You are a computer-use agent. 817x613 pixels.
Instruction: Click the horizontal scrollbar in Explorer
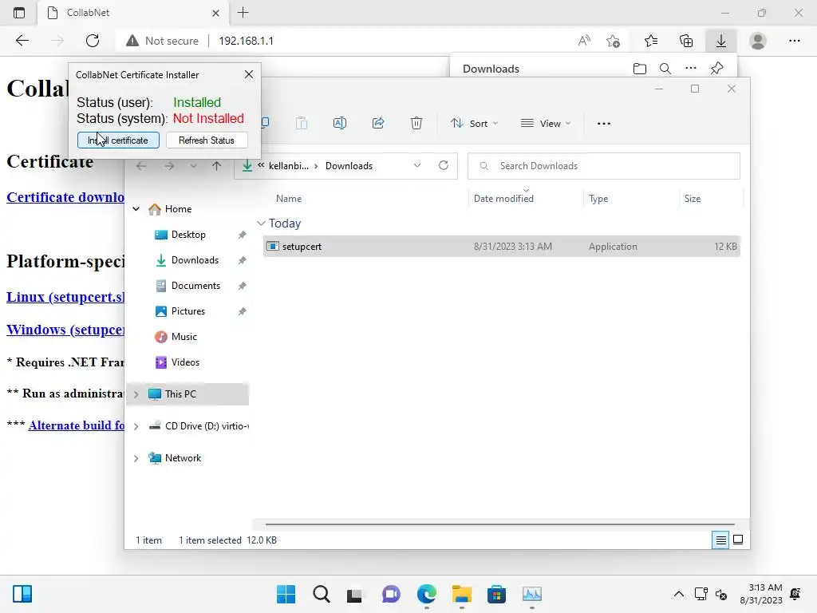(x=499, y=524)
